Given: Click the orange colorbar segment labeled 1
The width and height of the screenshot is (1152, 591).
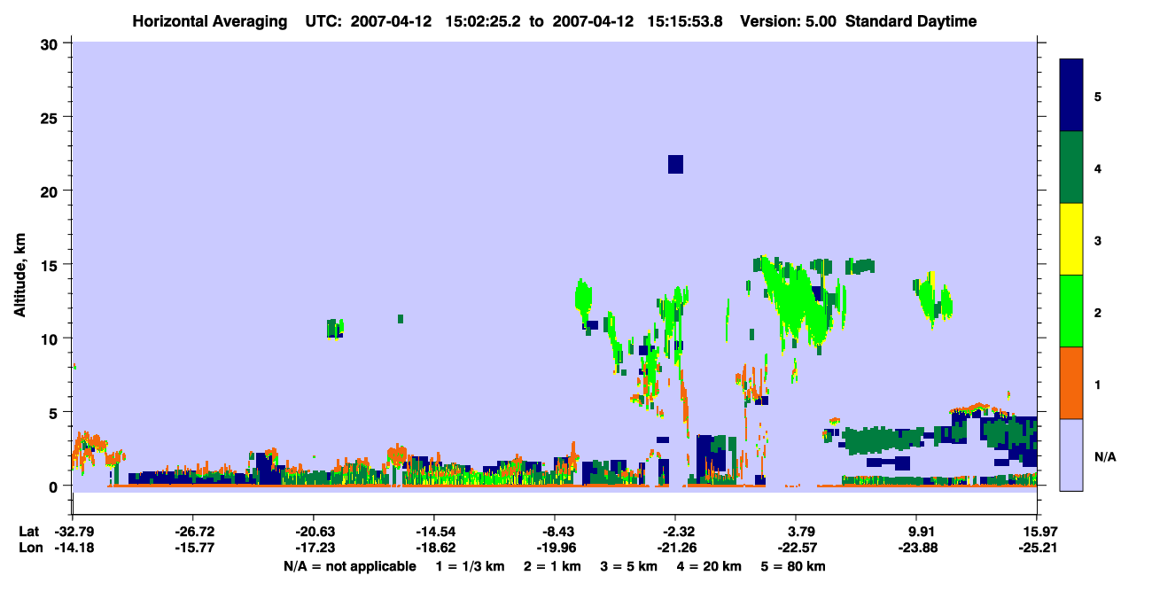Looking at the screenshot, I should 1071,383.
